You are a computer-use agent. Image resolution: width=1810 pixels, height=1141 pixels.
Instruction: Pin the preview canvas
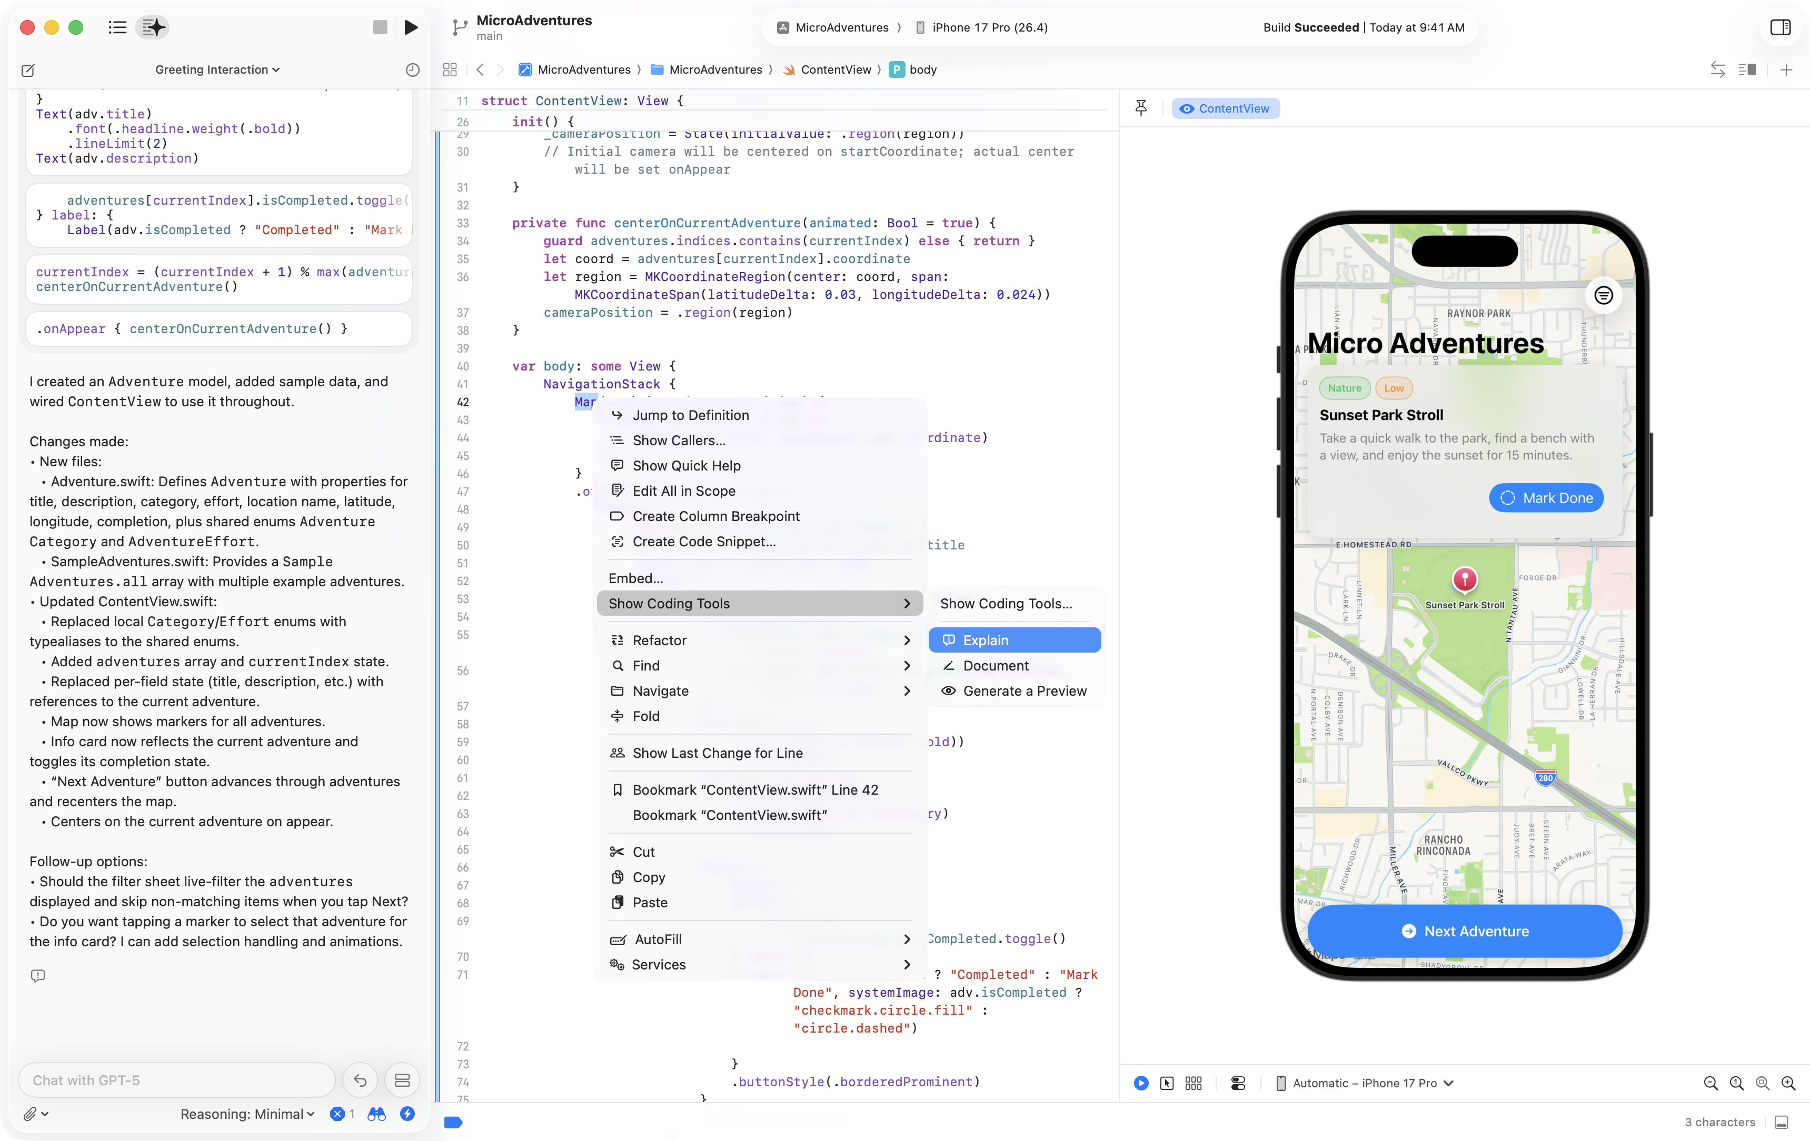pyautogui.click(x=1141, y=108)
